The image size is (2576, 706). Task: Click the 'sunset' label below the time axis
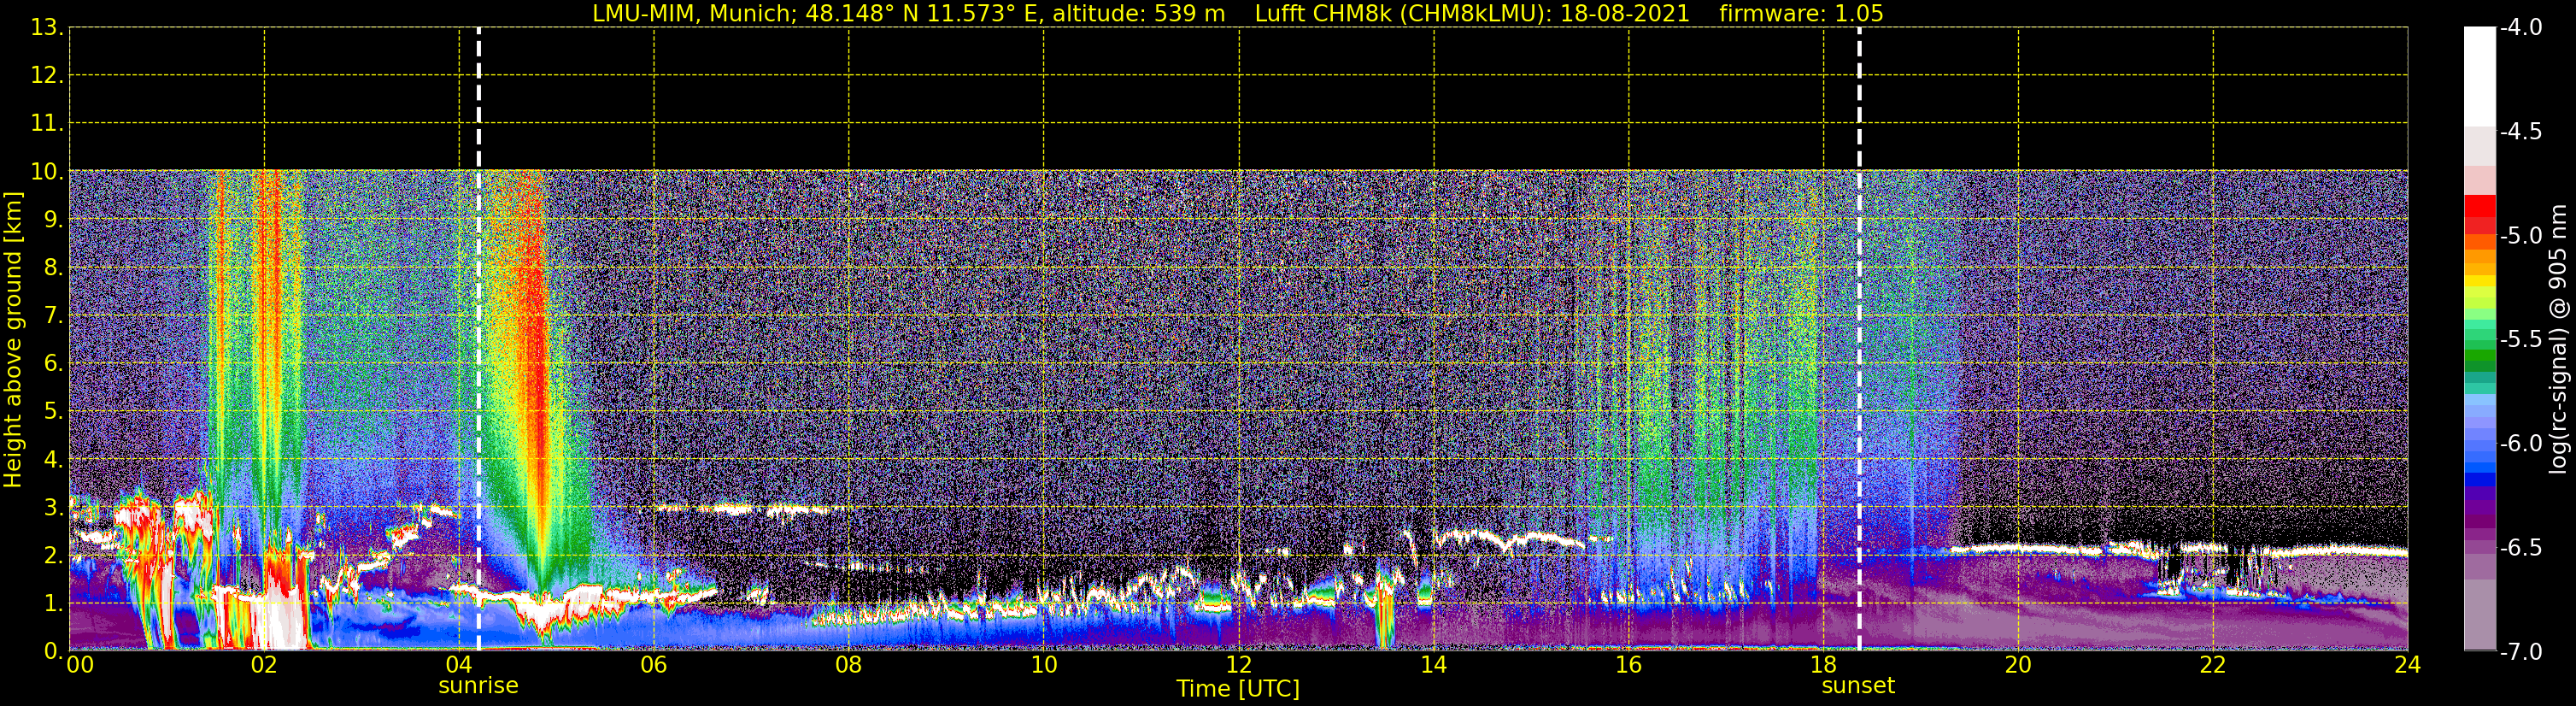[x=1858, y=686]
